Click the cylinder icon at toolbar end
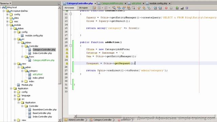The image size is (217, 122). [x=187, y=8]
